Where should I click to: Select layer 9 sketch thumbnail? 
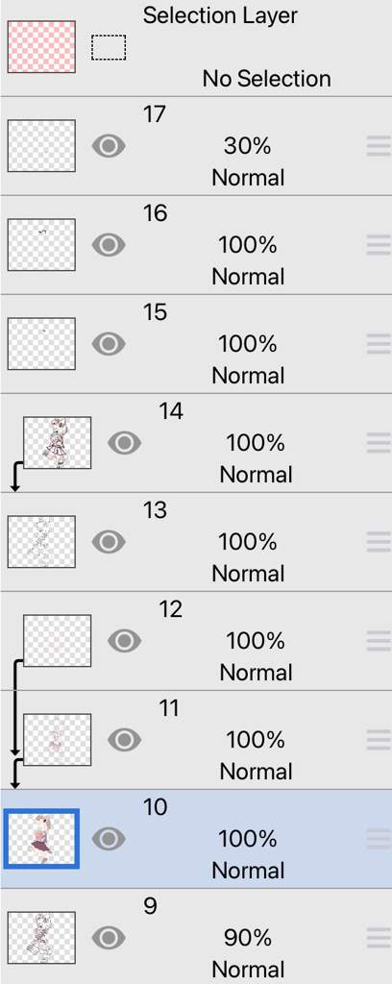point(41,938)
